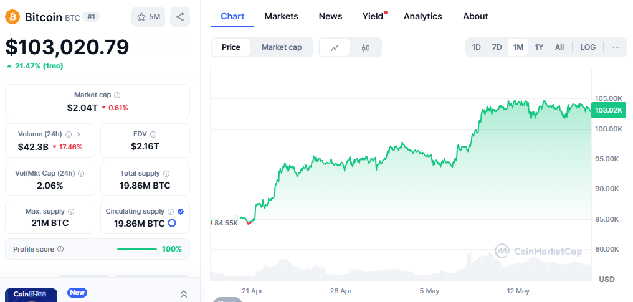The width and height of the screenshot is (633, 302).
Task: Click Market cap info icon
Action: point(117,95)
